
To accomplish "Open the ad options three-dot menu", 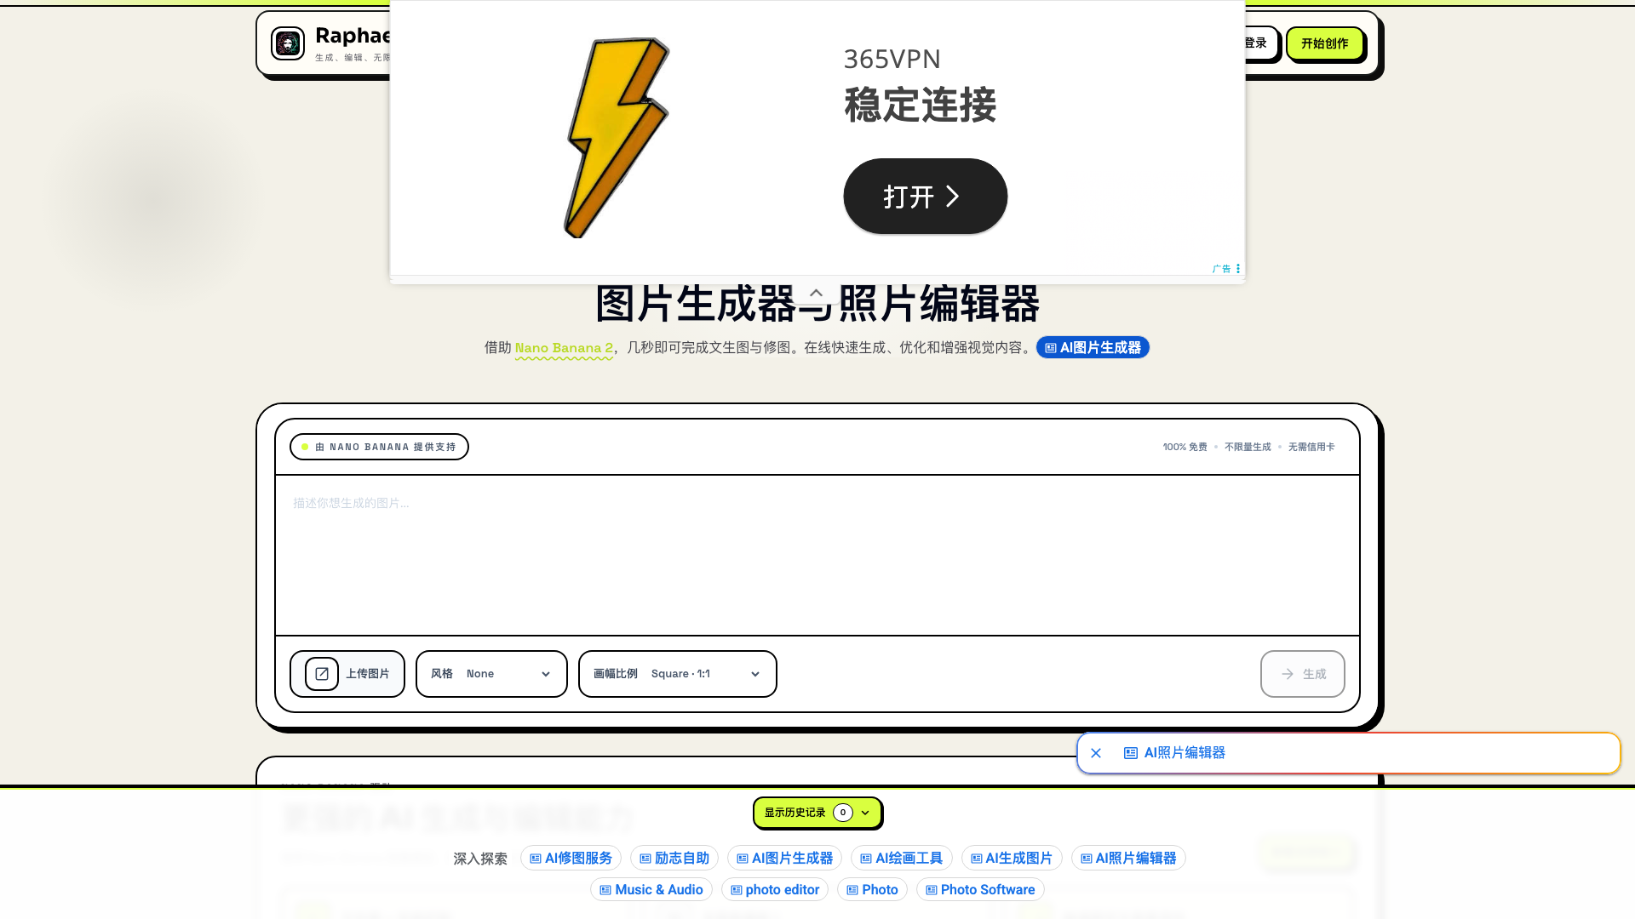I will click(x=1238, y=269).
